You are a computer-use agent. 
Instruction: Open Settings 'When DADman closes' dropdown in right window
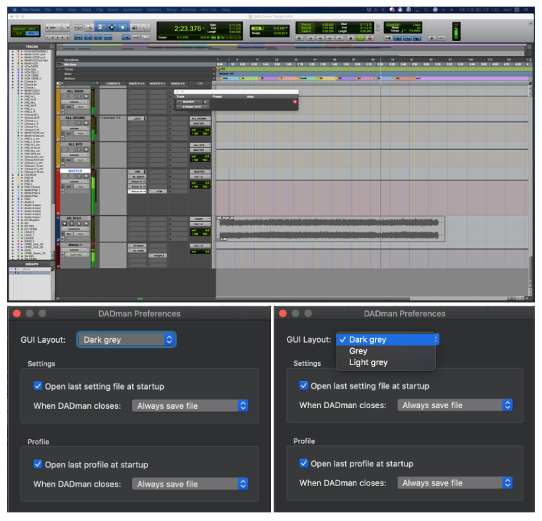pyautogui.click(x=455, y=405)
